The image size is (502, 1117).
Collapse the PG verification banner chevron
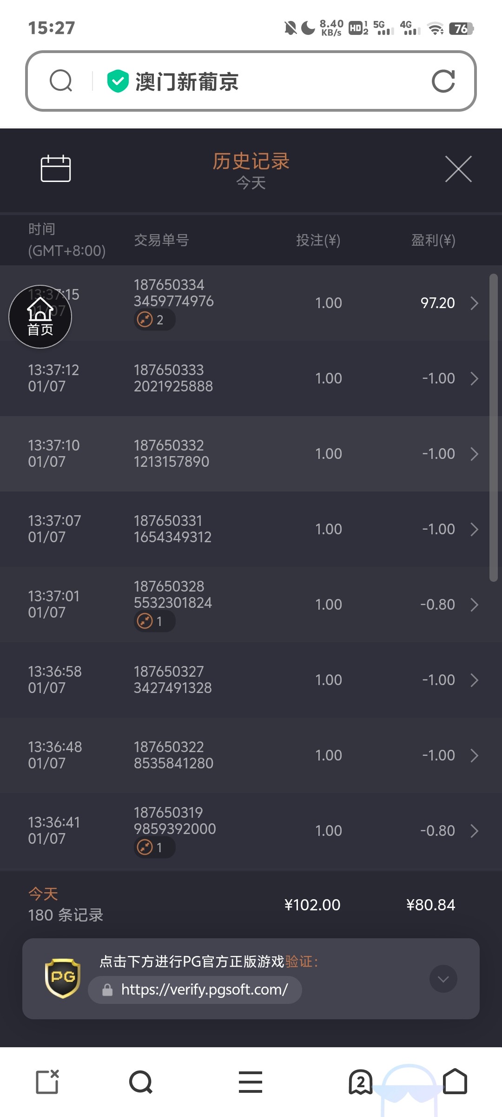click(x=443, y=979)
